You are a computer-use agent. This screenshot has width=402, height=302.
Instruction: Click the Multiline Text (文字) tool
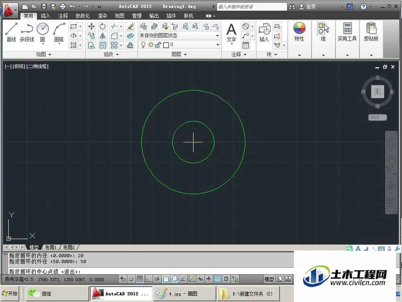(x=231, y=33)
